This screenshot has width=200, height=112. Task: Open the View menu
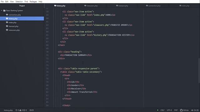(x=12, y=2)
